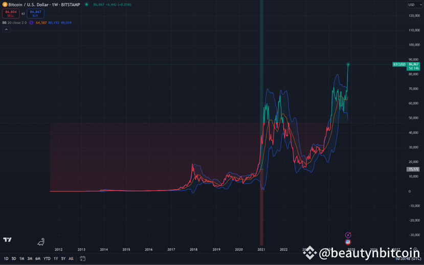Click the 2020 label on time axis
The height and width of the screenshot is (265, 424).
pos(239,249)
